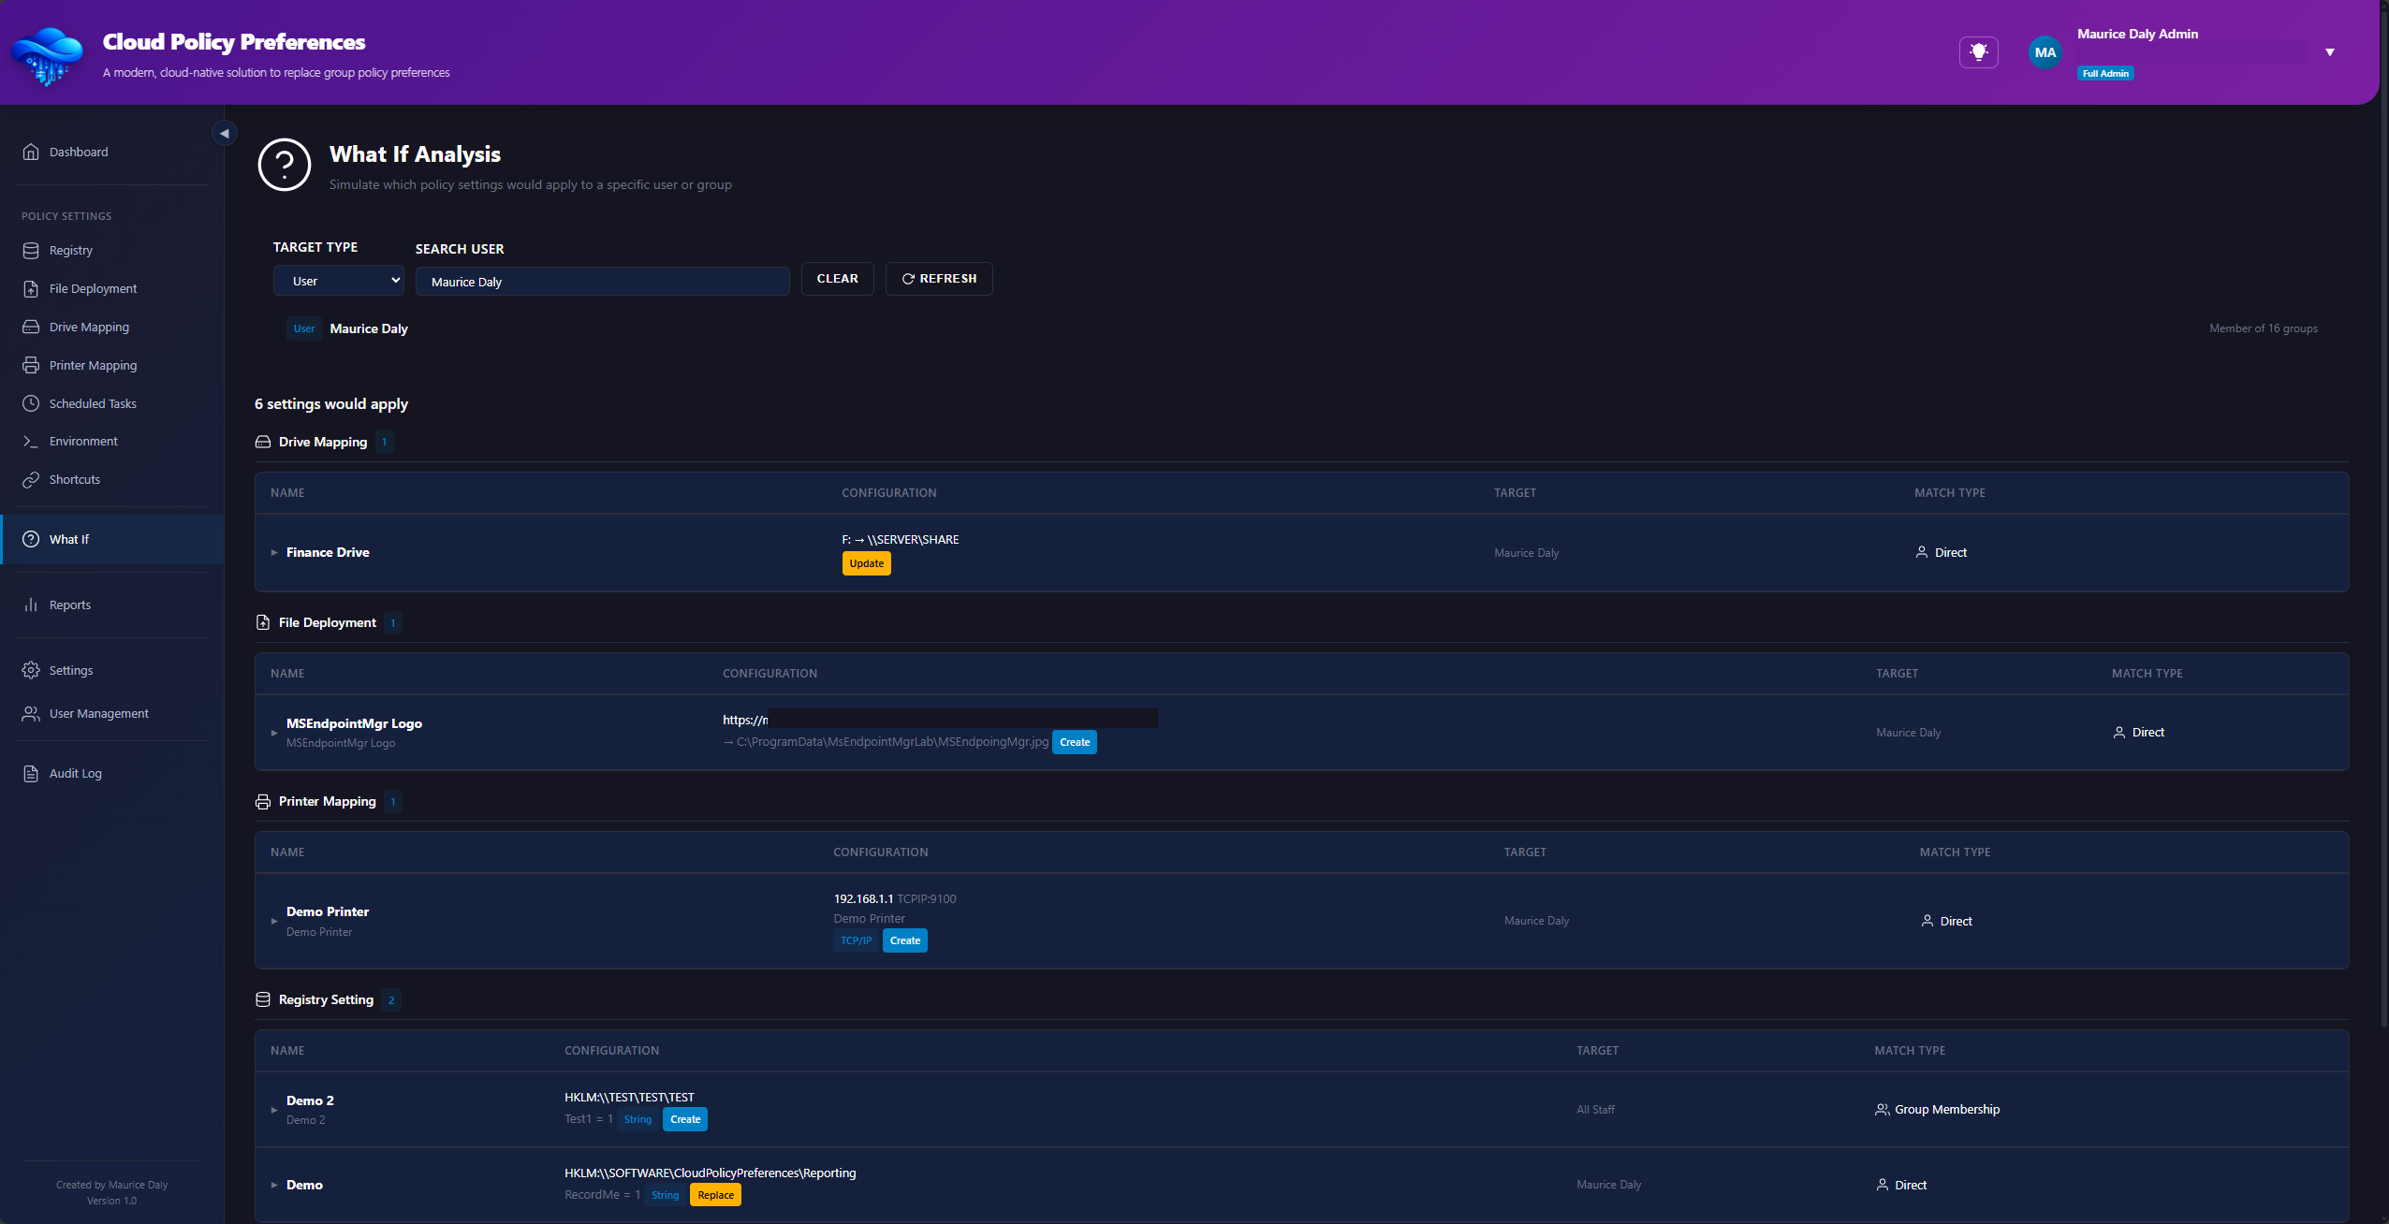Expand the MSEndpointMgr Logo row
This screenshot has height=1224, width=2389.
(274, 733)
